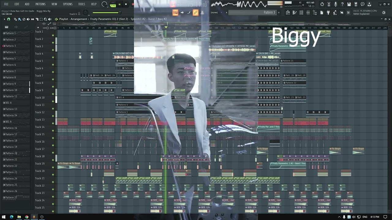Click the record button
Screen dimensions: 392x220
tap(133, 4)
